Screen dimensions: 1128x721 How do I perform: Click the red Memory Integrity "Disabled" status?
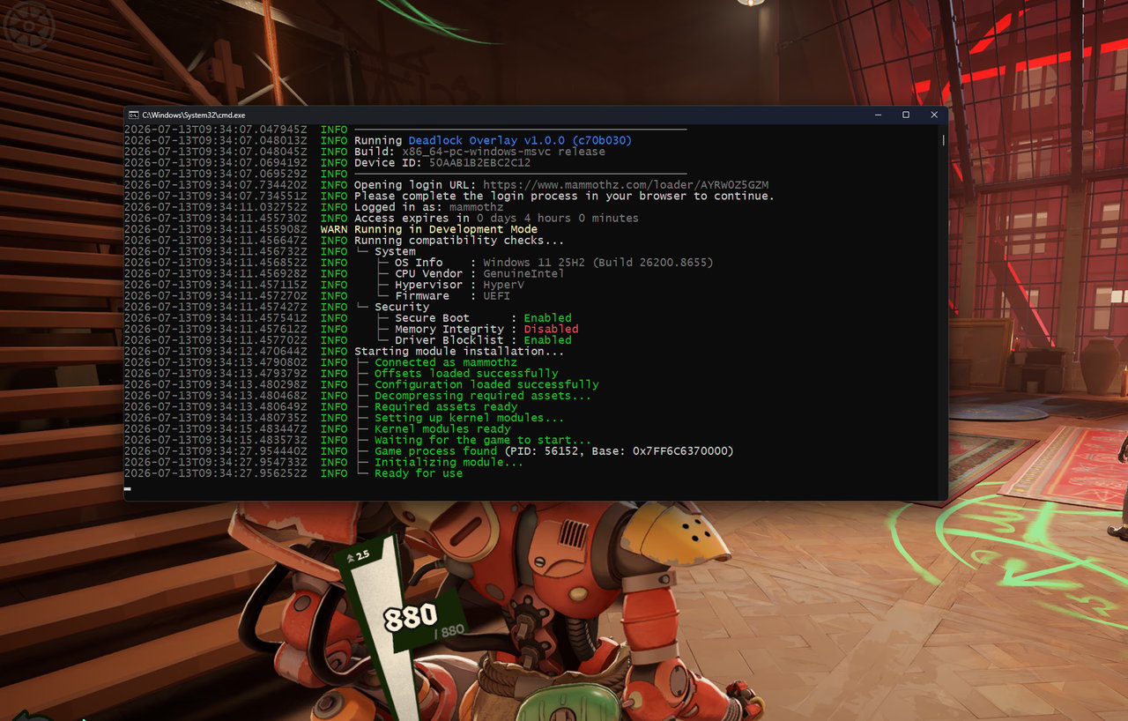(x=551, y=329)
